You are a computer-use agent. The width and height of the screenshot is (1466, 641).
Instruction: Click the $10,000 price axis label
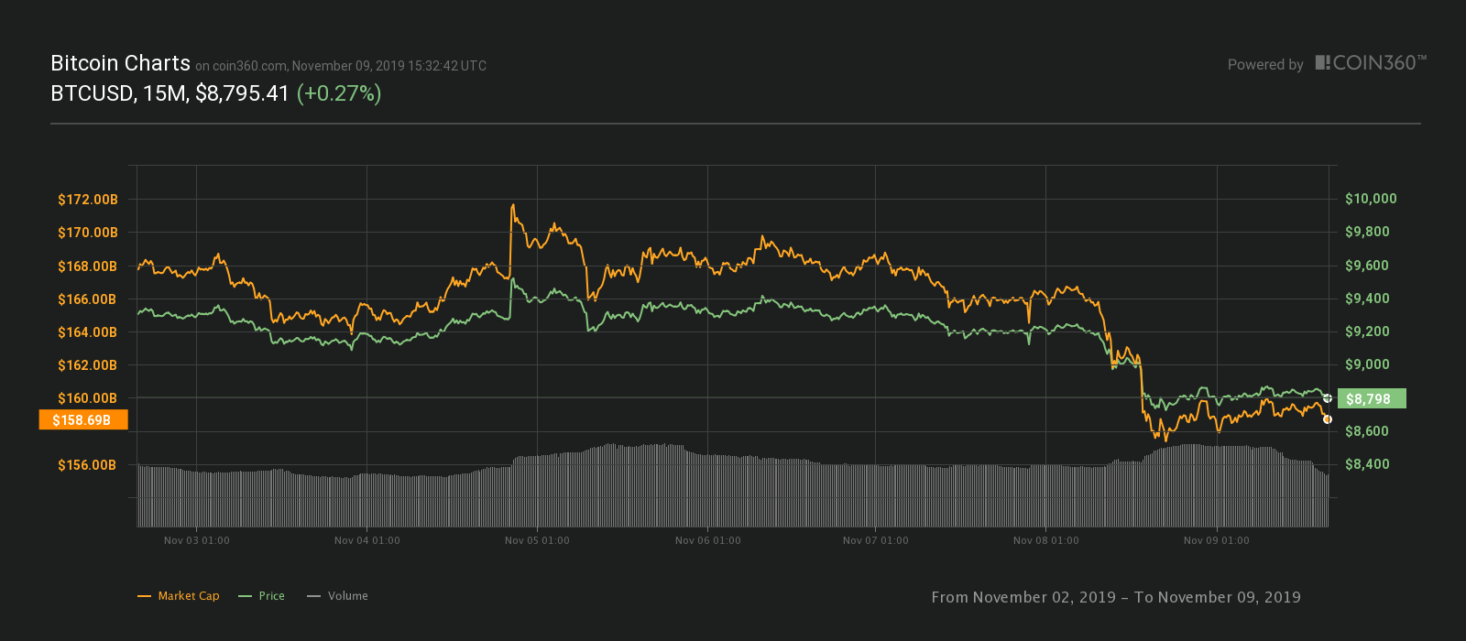coord(1371,199)
